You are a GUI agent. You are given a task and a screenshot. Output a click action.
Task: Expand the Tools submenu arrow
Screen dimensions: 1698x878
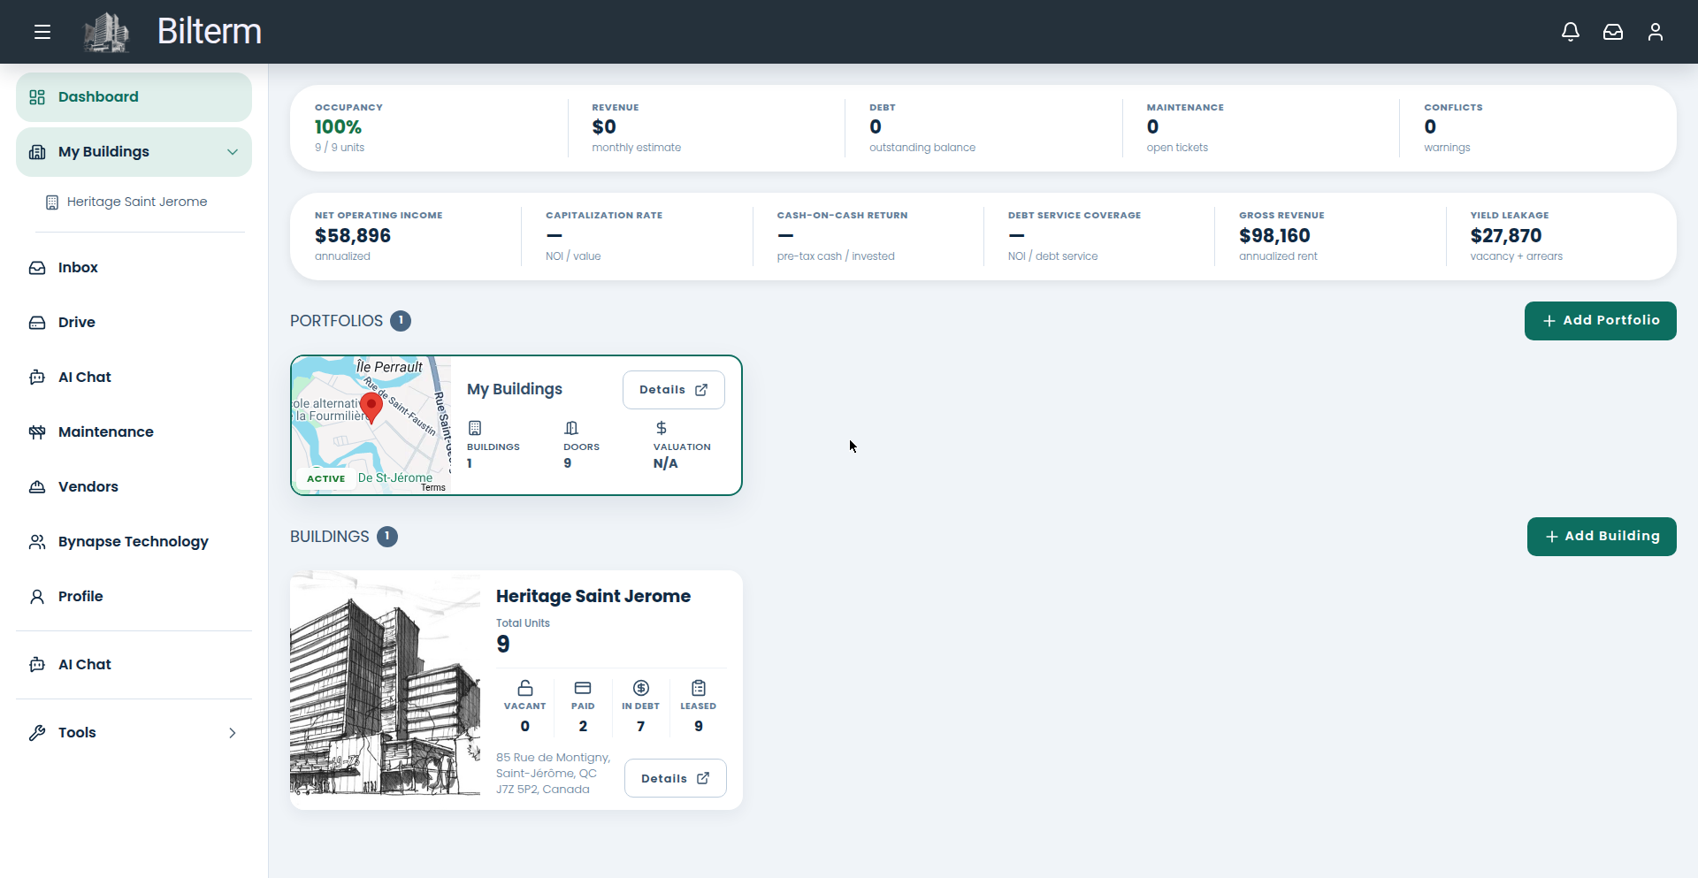click(233, 733)
